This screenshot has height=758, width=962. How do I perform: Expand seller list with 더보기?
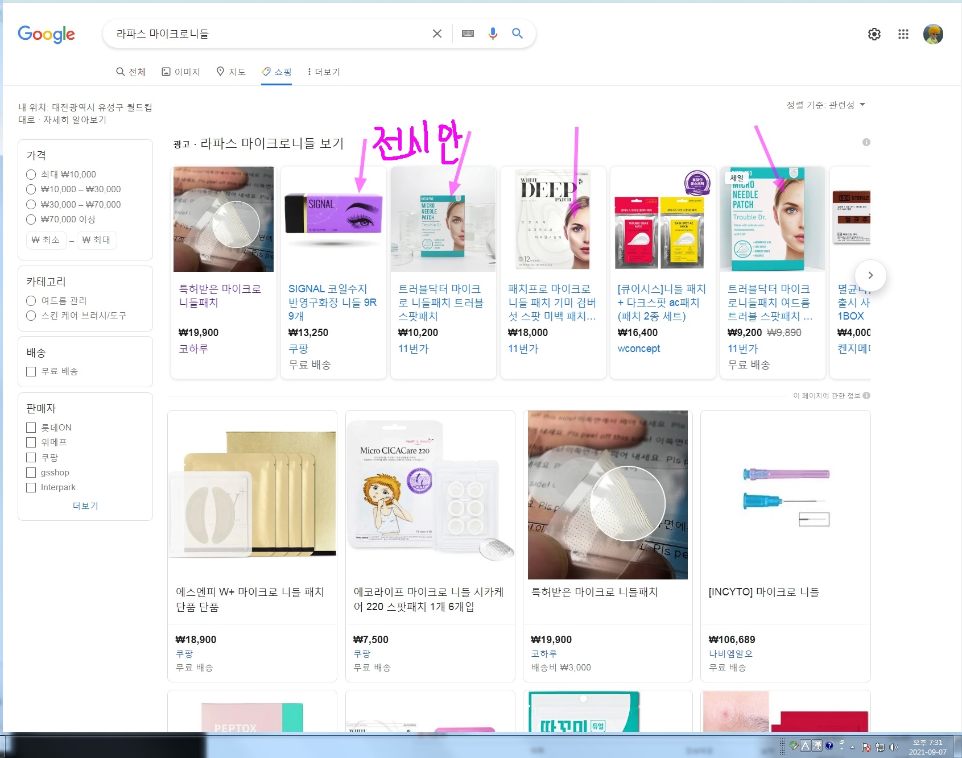coord(85,506)
